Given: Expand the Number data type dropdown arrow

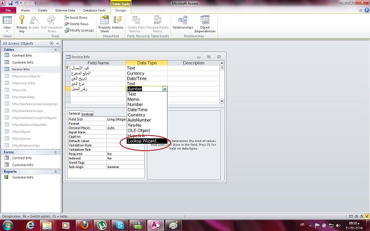Looking at the screenshot, I should click(165, 89).
